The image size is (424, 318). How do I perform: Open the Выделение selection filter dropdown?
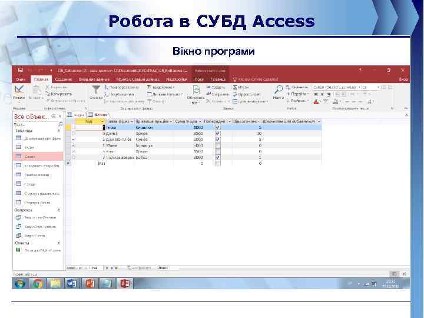(161, 87)
